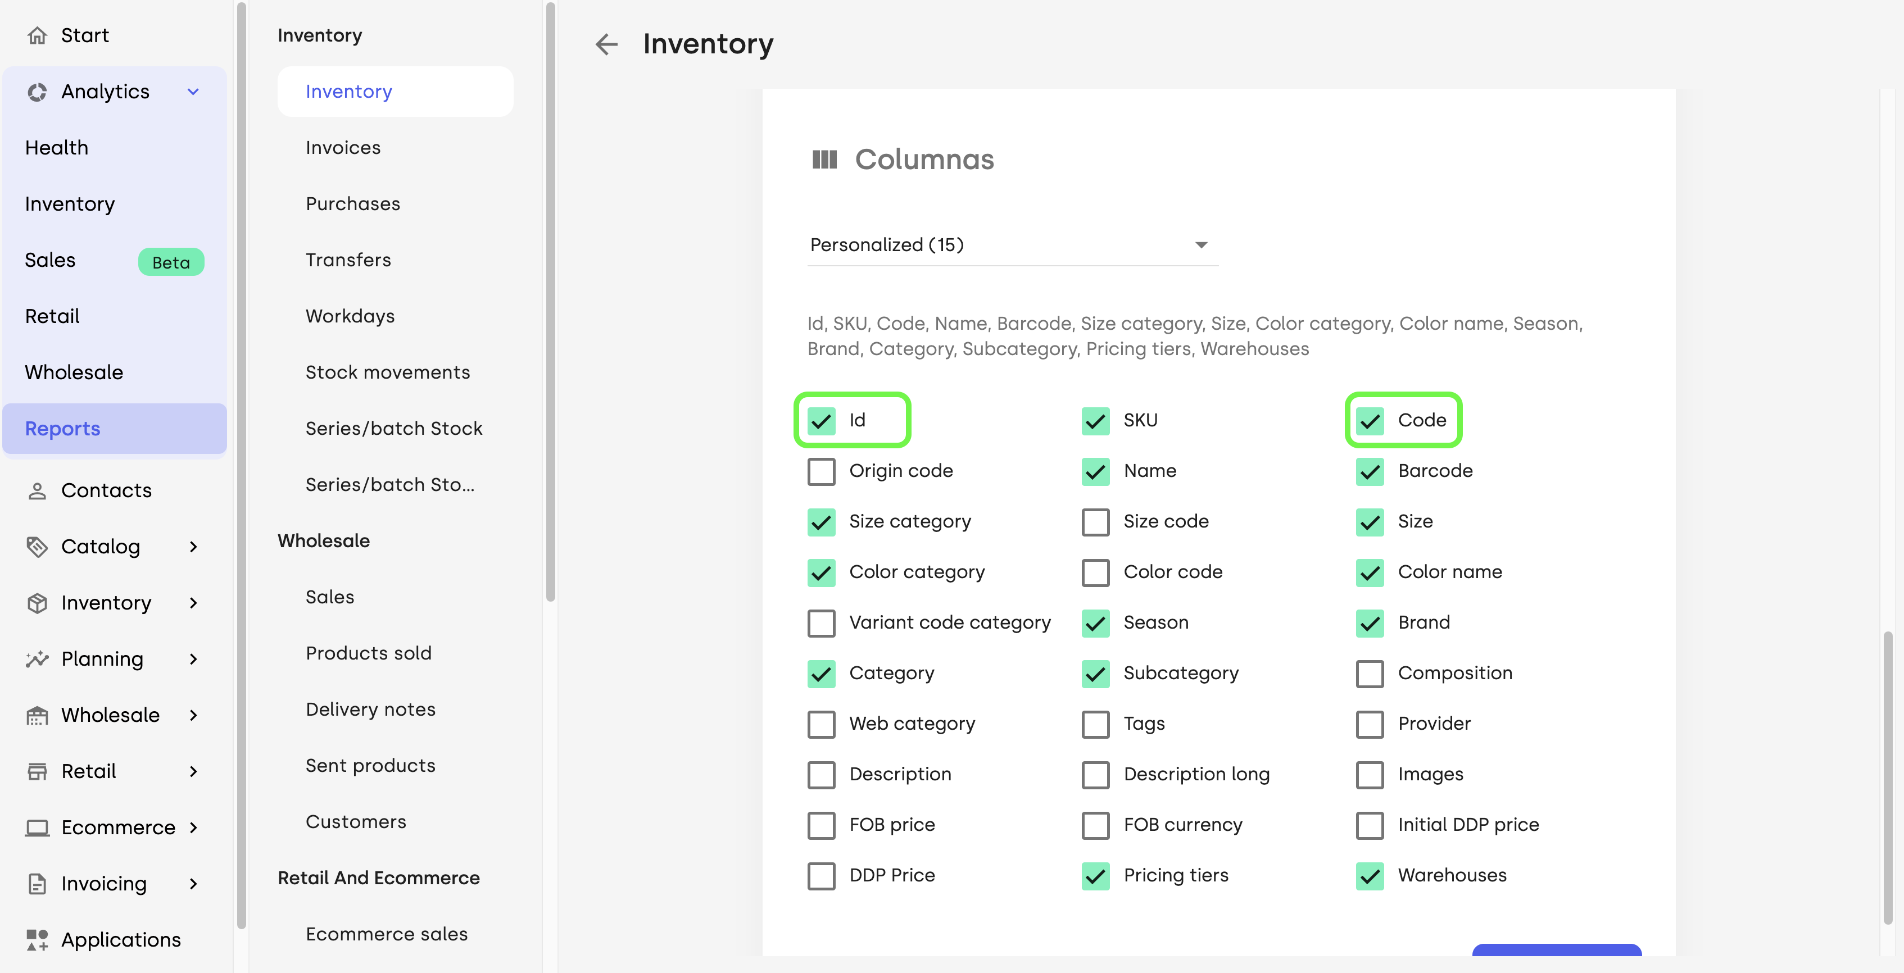Click the Start home icon

pos(37,35)
